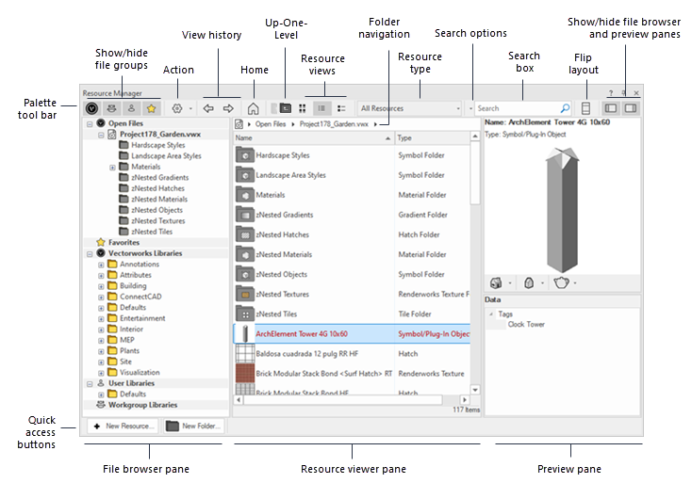Go back in view history

tap(208, 108)
